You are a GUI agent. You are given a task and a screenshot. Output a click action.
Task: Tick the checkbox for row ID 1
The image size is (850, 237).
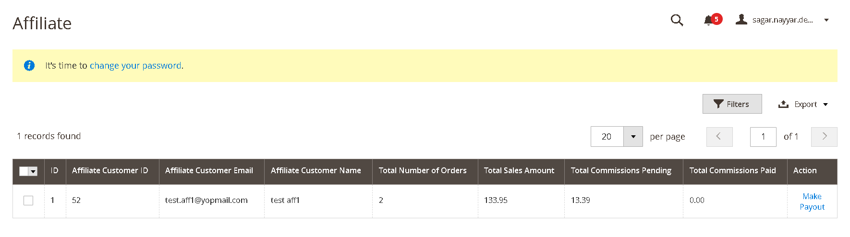[x=28, y=201]
